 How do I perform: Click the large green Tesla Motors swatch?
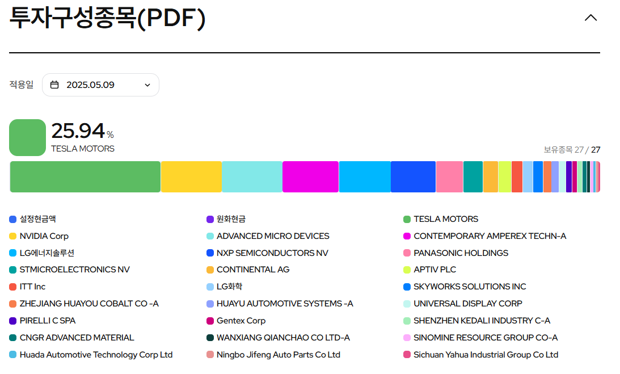[27, 137]
